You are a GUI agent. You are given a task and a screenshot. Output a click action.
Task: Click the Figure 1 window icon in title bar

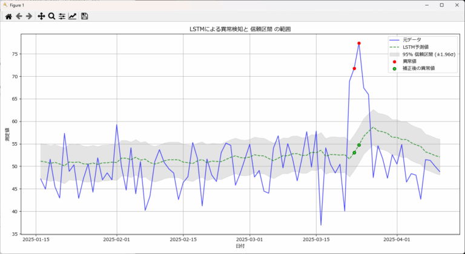(5, 4)
